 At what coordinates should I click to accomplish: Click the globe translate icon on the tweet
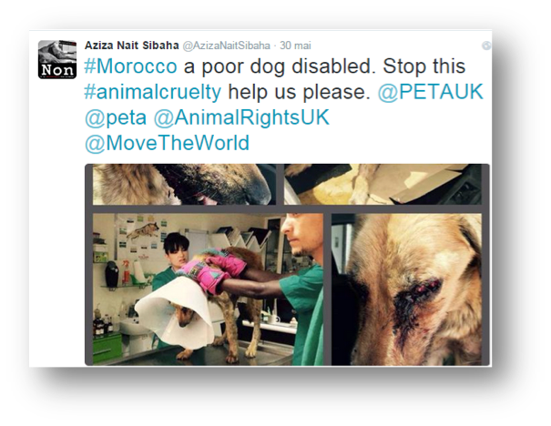(x=486, y=46)
